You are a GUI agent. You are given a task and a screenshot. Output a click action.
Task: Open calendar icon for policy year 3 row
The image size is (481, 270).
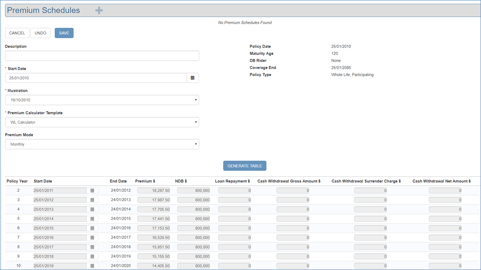[92, 200]
